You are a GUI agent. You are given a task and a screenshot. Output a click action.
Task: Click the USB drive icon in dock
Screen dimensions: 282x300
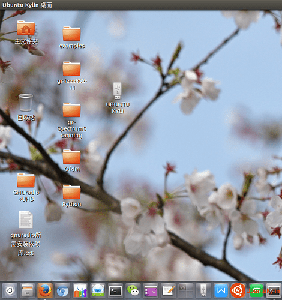tap(203, 290)
